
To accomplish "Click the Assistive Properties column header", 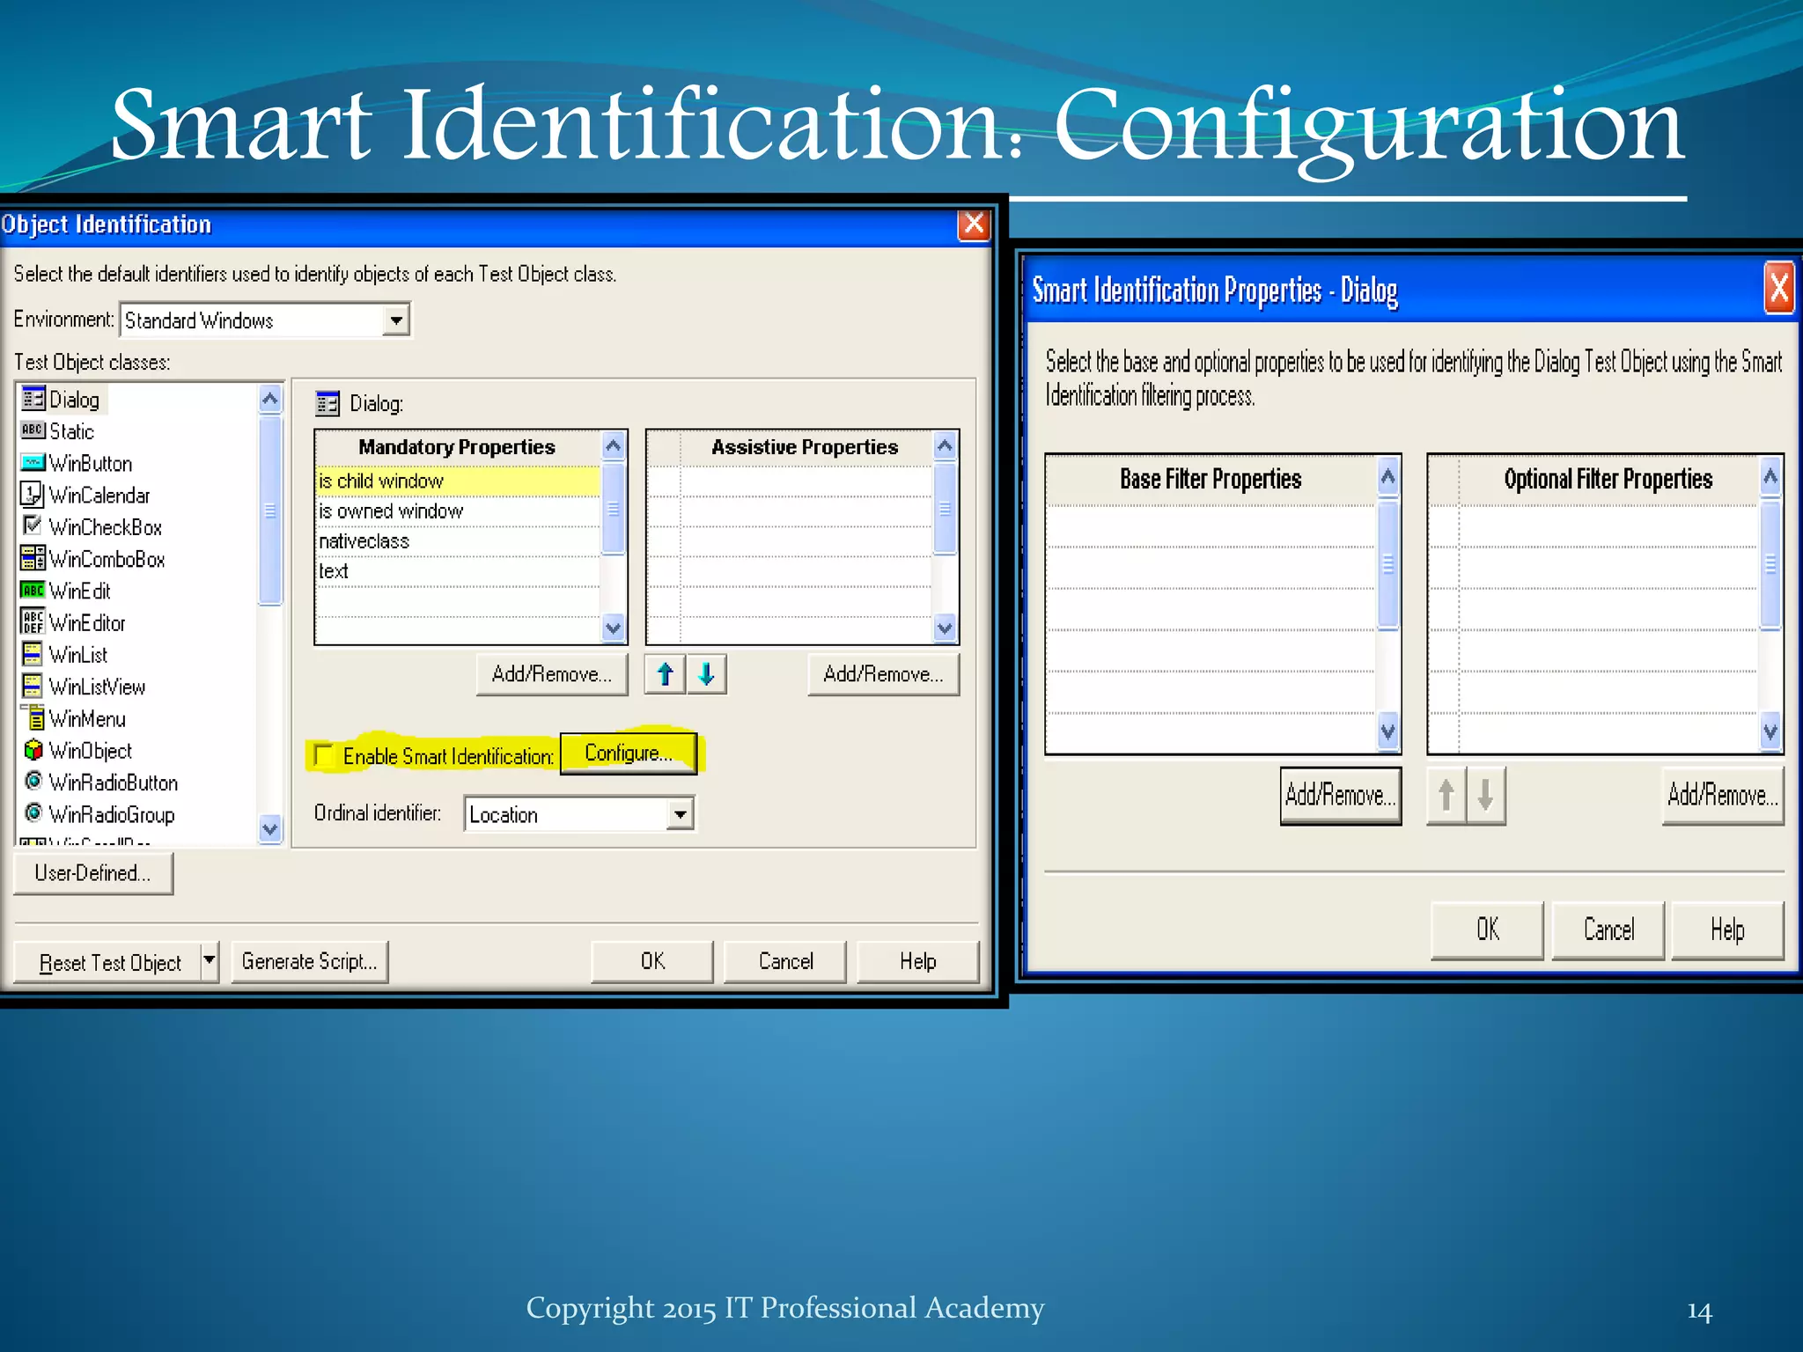I will pos(806,447).
